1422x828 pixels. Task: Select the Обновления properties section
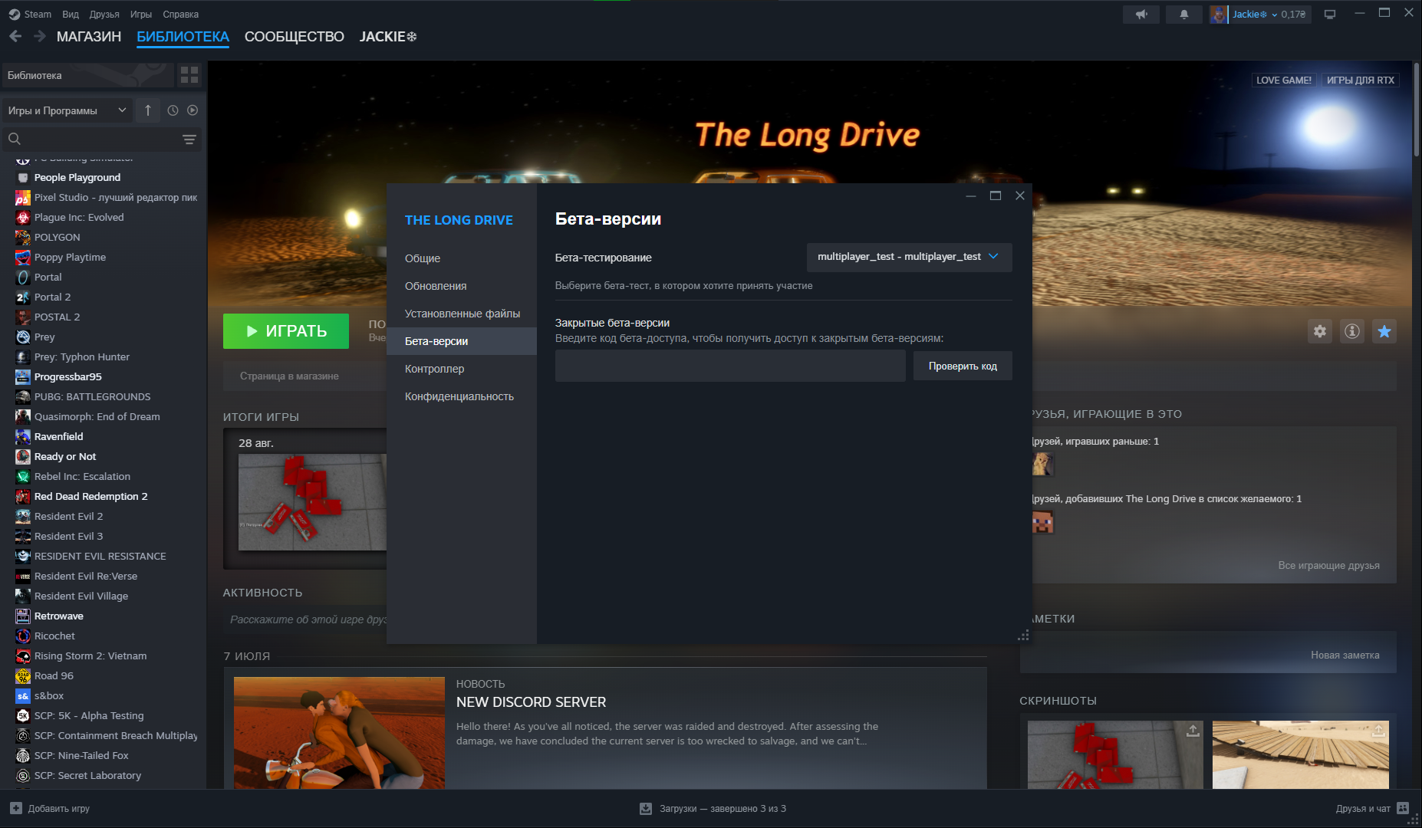pos(462,286)
